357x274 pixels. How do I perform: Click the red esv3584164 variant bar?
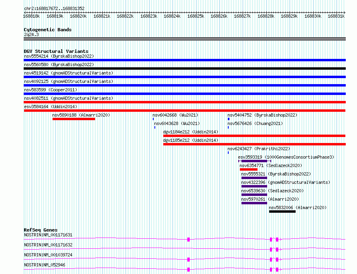(x=185, y=111)
